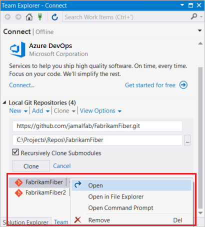
Task: Click the green plug Manage Connections icon
Action: point(40,17)
